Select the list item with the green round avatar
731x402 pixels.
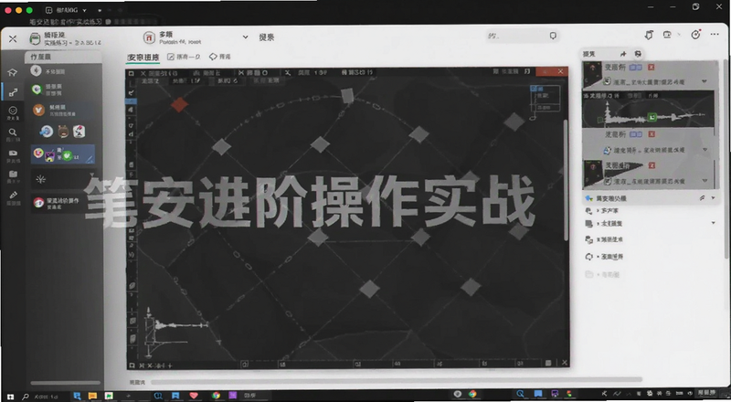(63, 90)
